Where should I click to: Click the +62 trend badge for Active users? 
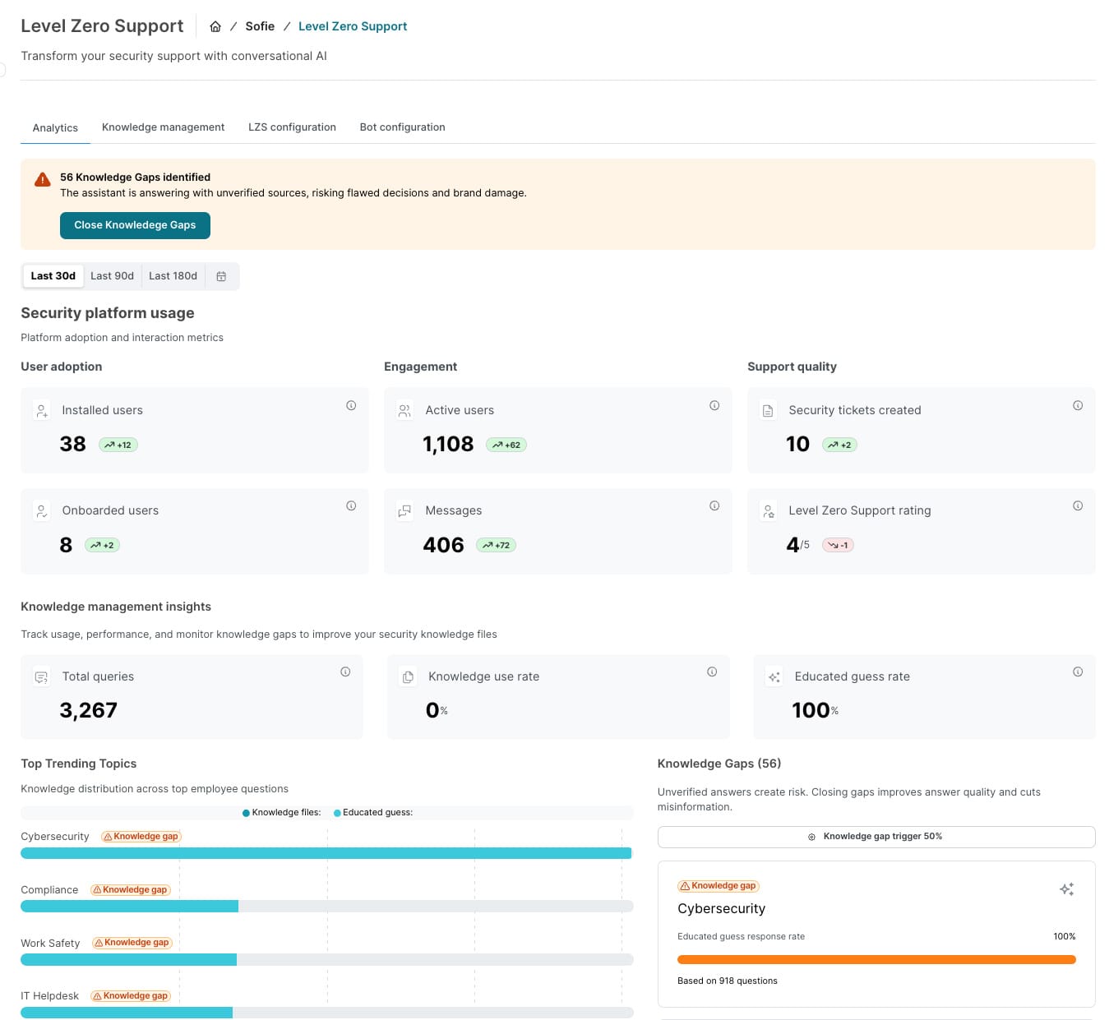coord(506,445)
